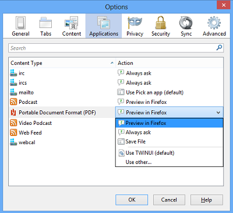233x213 pixels.
Task: Click Preview in Firefox action for Podcast
Action: click(146, 102)
